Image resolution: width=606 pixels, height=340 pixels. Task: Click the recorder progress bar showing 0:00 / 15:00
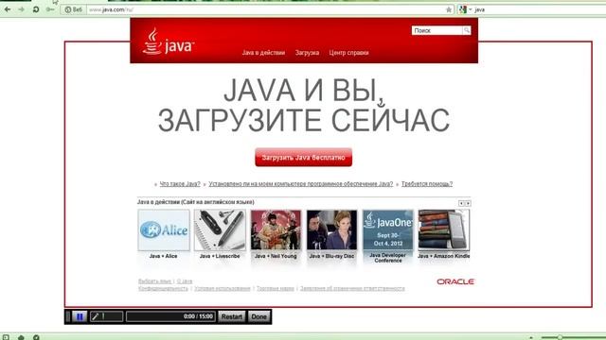(170, 316)
